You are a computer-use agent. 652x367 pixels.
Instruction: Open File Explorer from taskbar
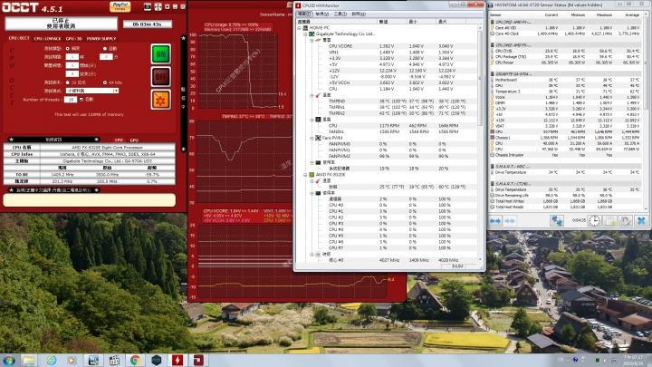pyautogui.click(x=29, y=361)
